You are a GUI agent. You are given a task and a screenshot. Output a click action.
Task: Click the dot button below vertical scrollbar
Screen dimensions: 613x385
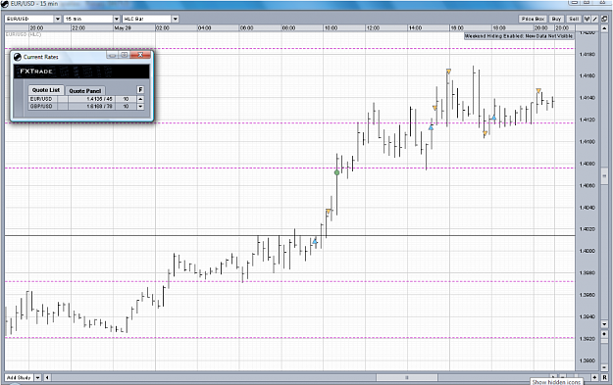(604, 334)
